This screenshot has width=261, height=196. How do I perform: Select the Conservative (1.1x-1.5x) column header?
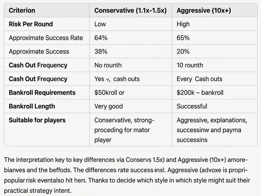[x=130, y=10]
